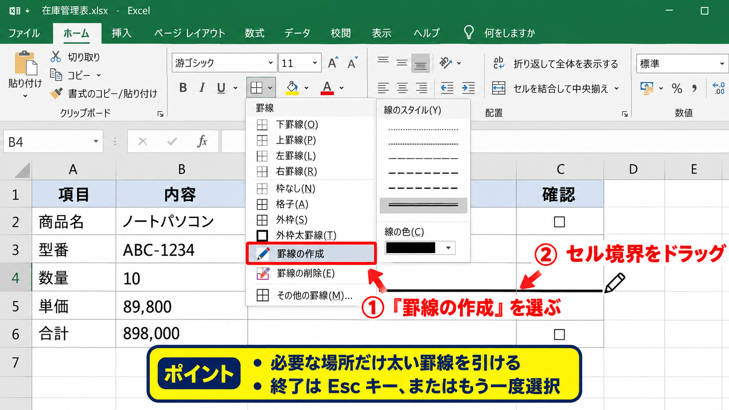Click the paste clipboard icon

pyautogui.click(x=25, y=64)
